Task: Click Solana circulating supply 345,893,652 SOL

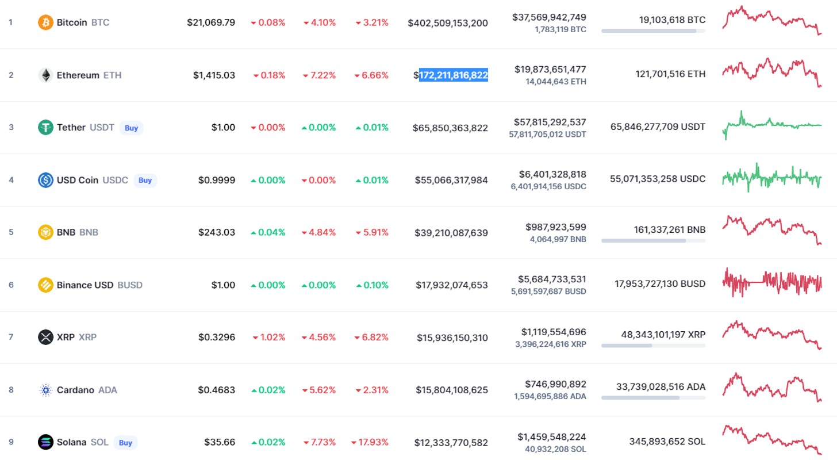Action: click(667, 442)
